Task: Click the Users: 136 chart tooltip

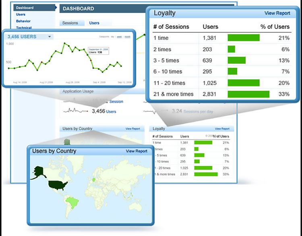Action: click(x=98, y=51)
